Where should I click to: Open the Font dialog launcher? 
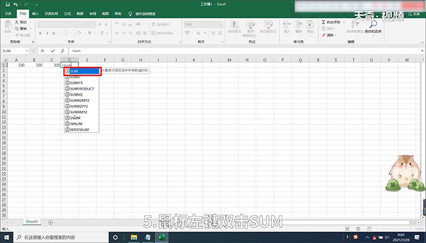(110, 42)
